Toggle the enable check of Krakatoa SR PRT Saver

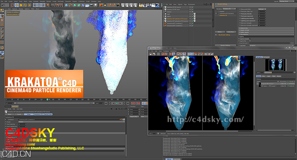[193, 9]
